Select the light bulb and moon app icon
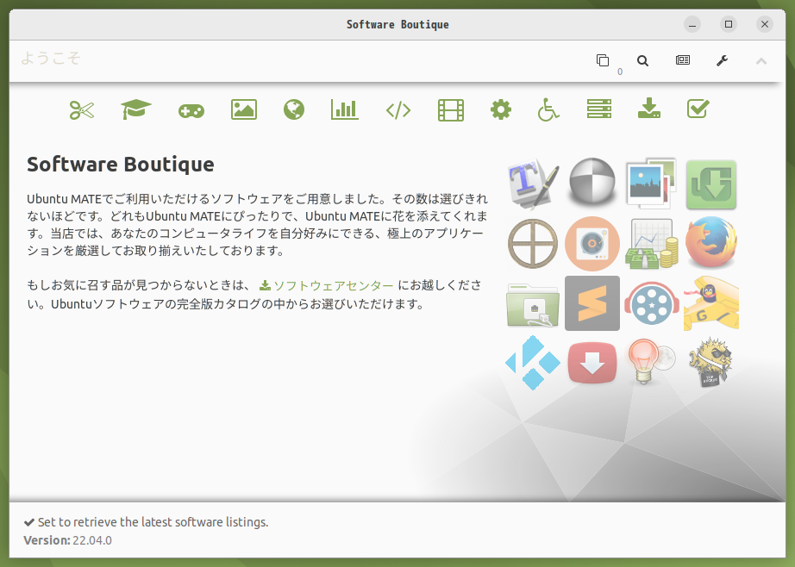Screen dimensions: 795x567 pos(652,362)
